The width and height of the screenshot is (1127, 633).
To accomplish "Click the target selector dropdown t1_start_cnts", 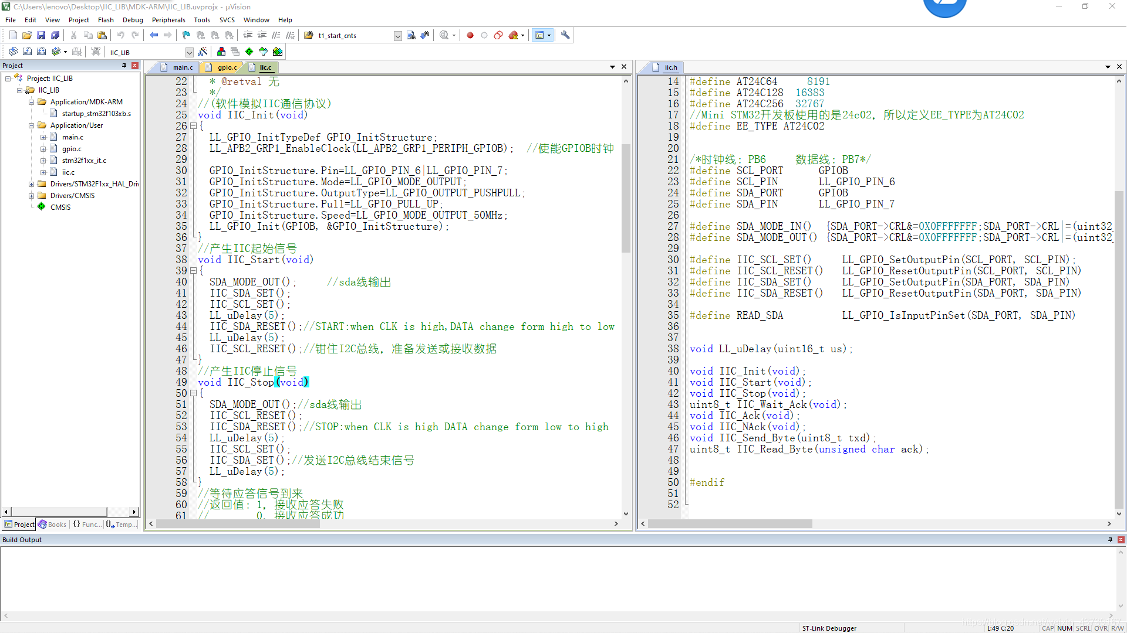I will click(x=356, y=35).
